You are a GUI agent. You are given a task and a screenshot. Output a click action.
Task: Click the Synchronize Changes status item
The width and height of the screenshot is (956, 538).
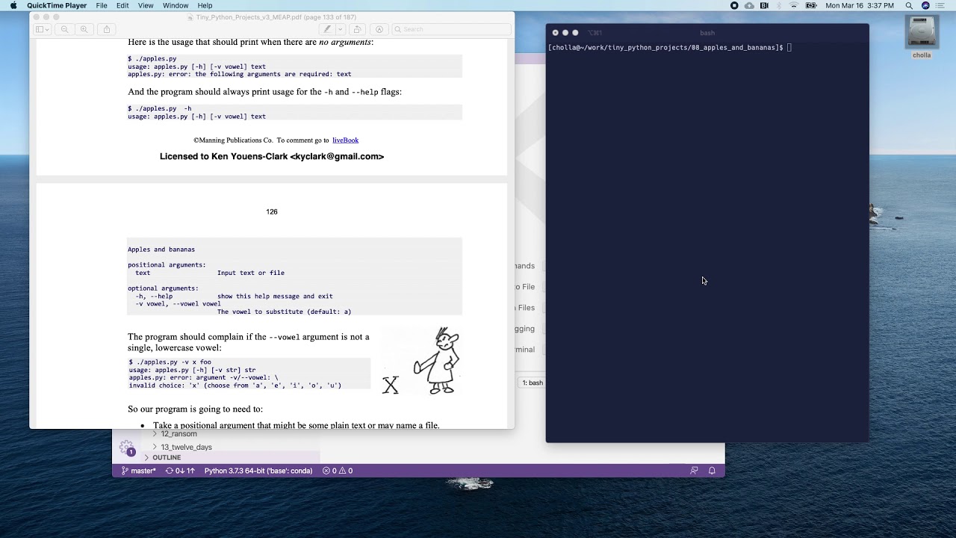(x=180, y=471)
